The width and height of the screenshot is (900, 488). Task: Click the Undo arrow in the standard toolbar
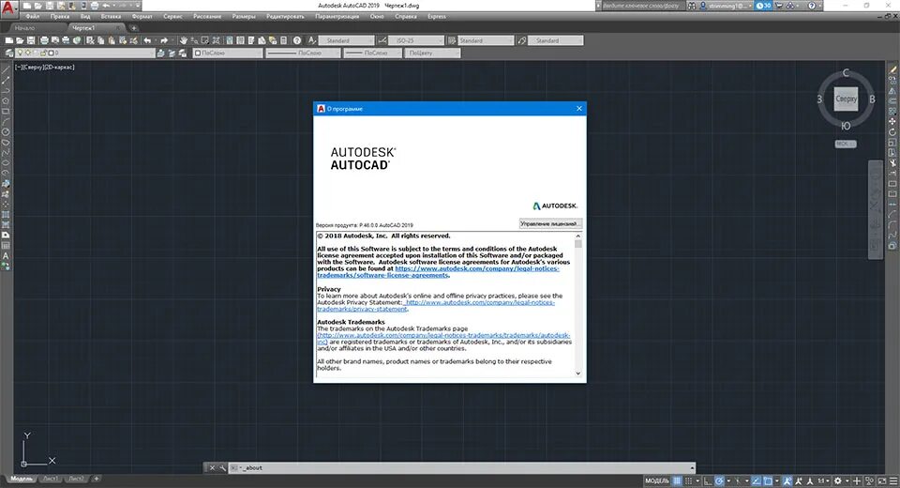(147, 40)
